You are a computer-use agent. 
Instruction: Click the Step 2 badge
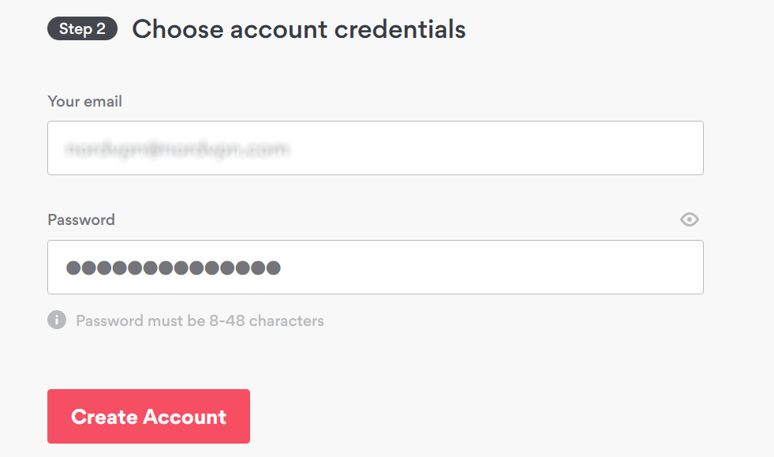coord(82,29)
